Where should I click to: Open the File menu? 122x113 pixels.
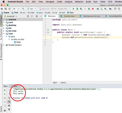click(x=27, y=2)
